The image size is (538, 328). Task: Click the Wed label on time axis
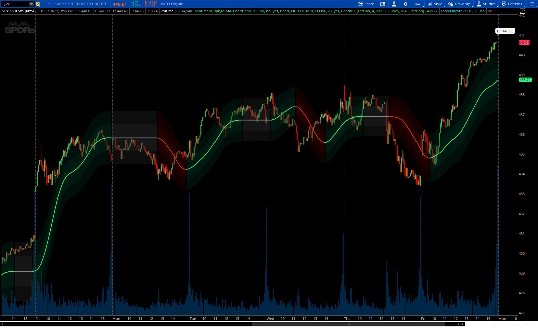tap(270, 319)
